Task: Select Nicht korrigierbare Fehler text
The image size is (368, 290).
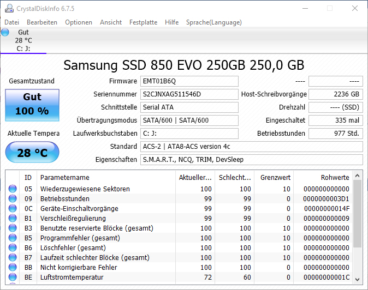Action: (79, 268)
